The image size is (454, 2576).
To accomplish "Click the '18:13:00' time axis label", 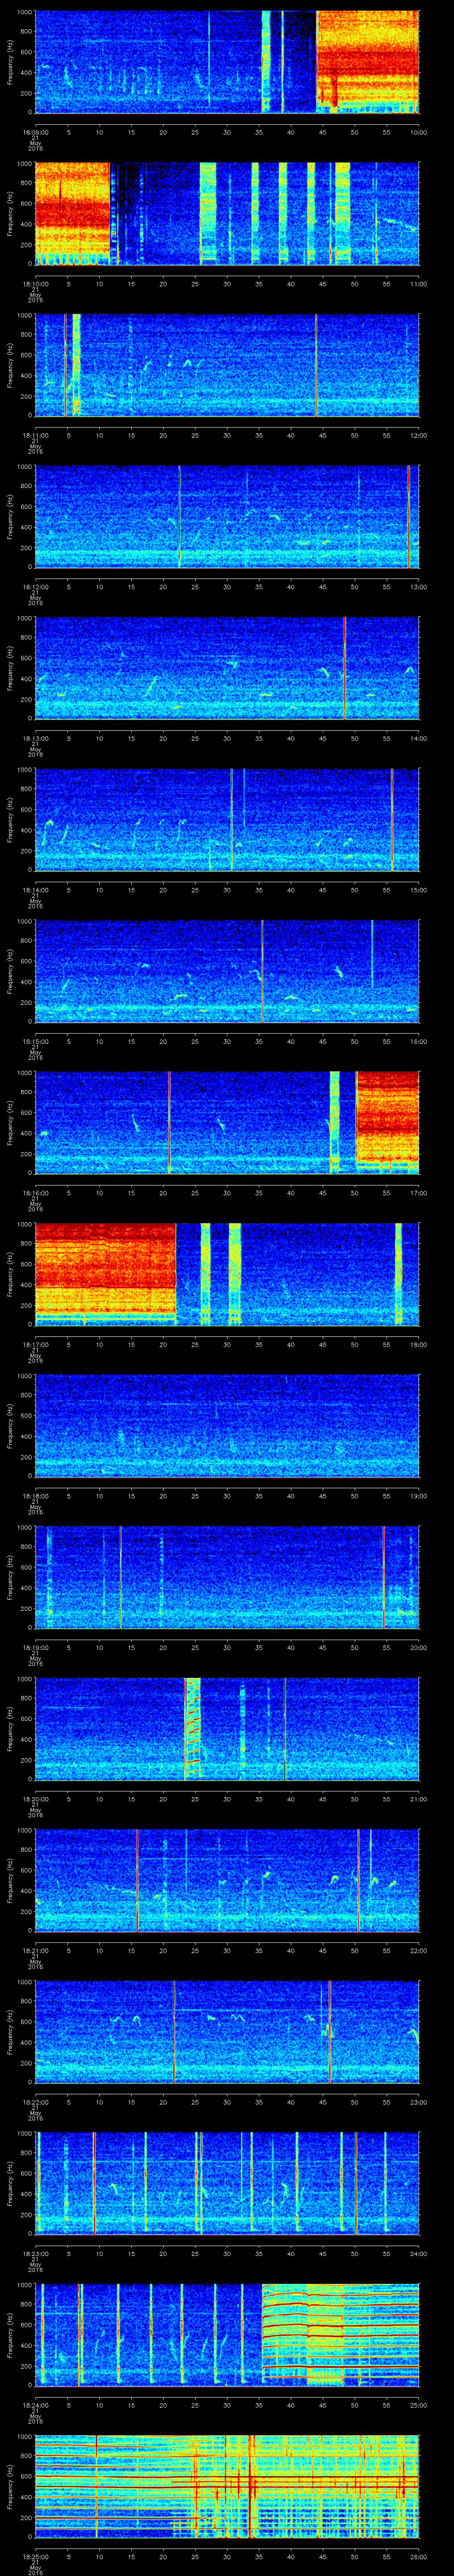I will point(35,738).
